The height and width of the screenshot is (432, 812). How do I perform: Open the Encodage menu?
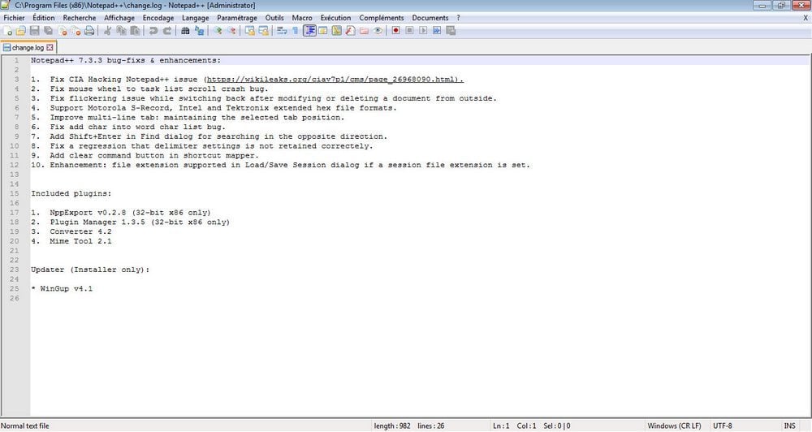(x=158, y=17)
